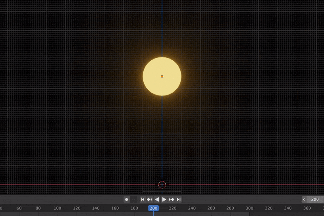Screen dimensions: 324x216
Task: Select the orange origin point of the sun
Action: (x=162, y=76)
